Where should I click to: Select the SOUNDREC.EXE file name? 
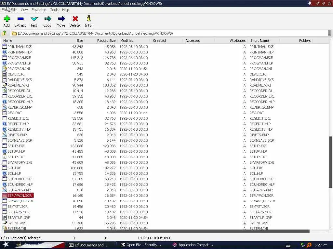[x=20, y=179]
